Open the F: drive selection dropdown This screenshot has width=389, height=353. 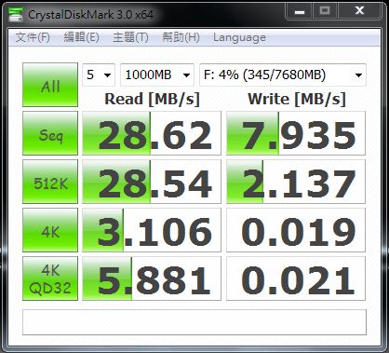pyautogui.click(x=283, y=75)
